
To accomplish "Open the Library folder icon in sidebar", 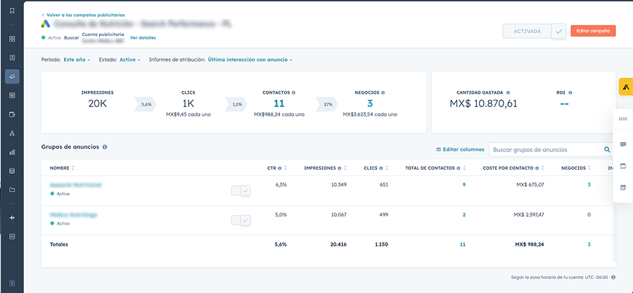I will click(x=12, y=189).
